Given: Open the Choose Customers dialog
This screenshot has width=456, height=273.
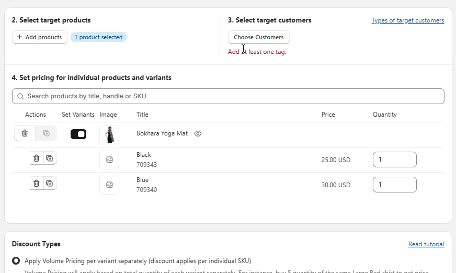Looking at the screenshot, I should [x=258, y=37].
